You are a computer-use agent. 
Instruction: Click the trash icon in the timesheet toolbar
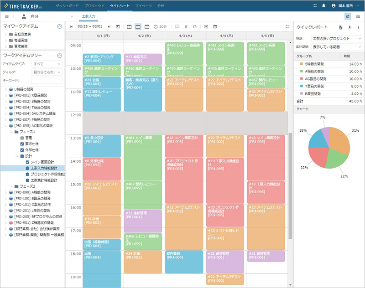coord(186,26)
